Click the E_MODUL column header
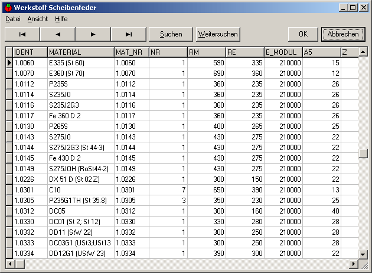 click(x=283, y=52)
